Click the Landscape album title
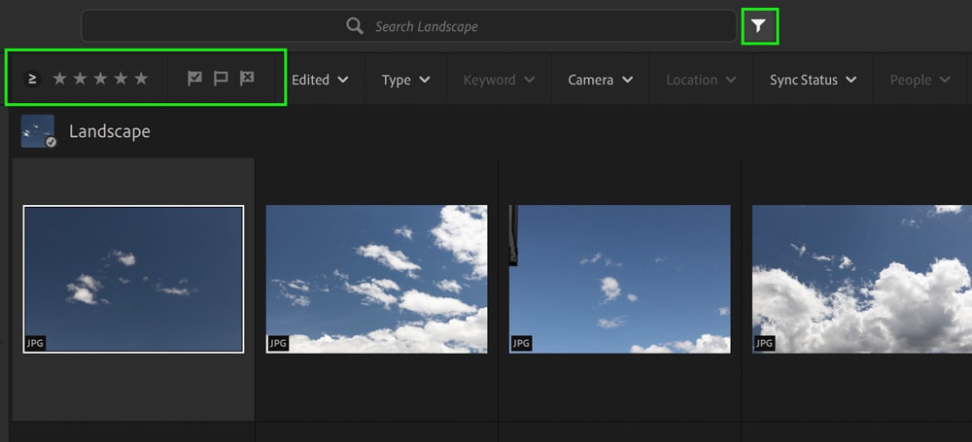 pyautogui.click(x=109, y=131)
